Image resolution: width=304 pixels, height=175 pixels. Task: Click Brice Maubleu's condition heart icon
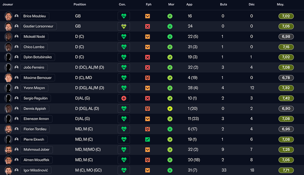[x=124, y=16]
